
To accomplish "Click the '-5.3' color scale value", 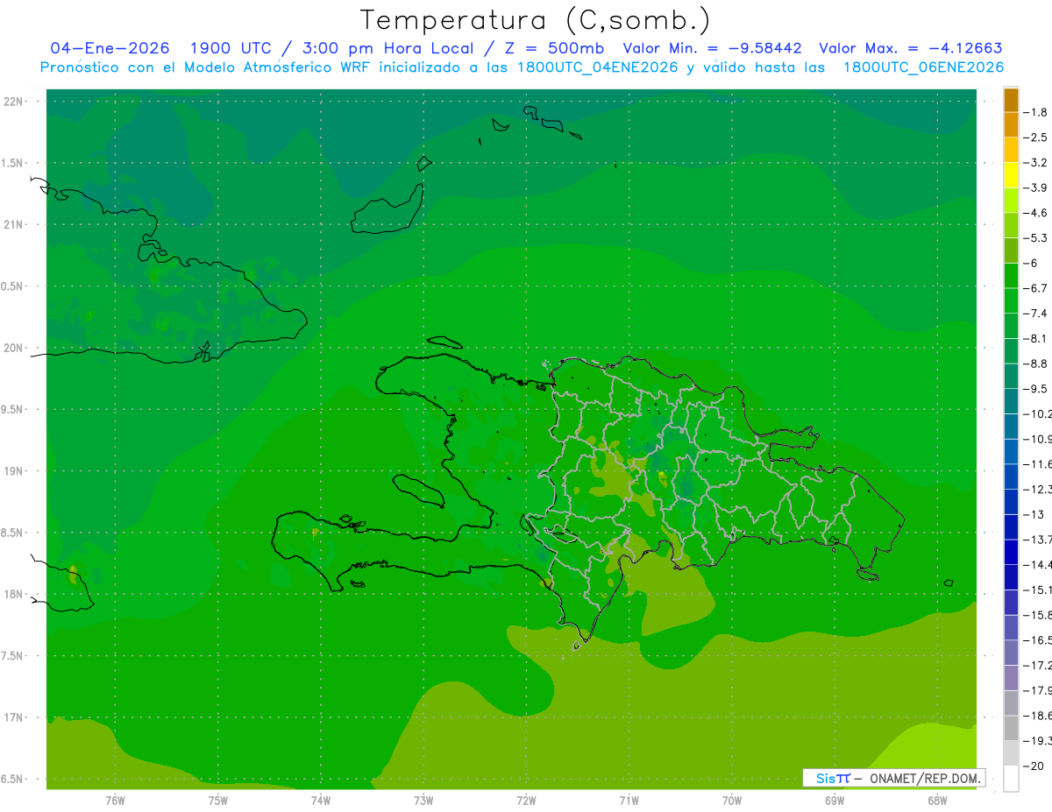I will click(1036, 238).
